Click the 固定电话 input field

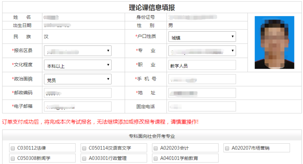click(202, 107)
